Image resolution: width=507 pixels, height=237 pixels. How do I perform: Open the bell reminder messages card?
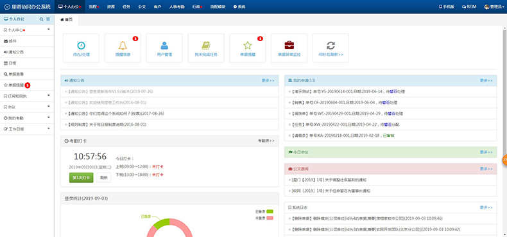coord(123,48)
